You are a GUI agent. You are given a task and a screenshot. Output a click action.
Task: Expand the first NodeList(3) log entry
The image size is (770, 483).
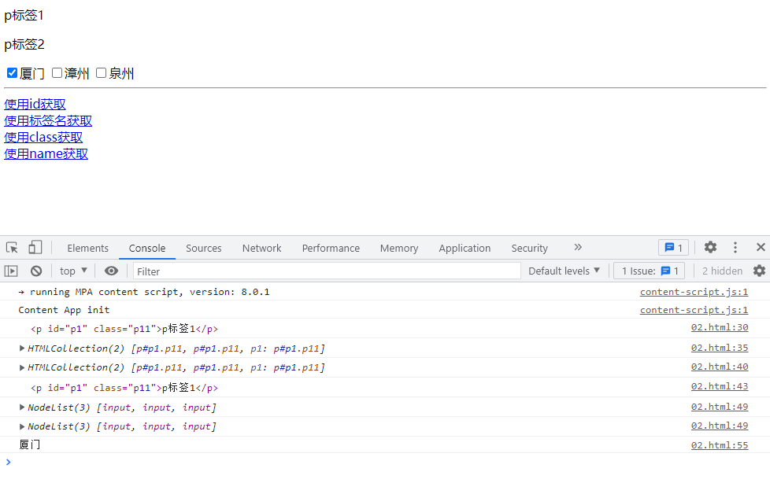point(22,407)
